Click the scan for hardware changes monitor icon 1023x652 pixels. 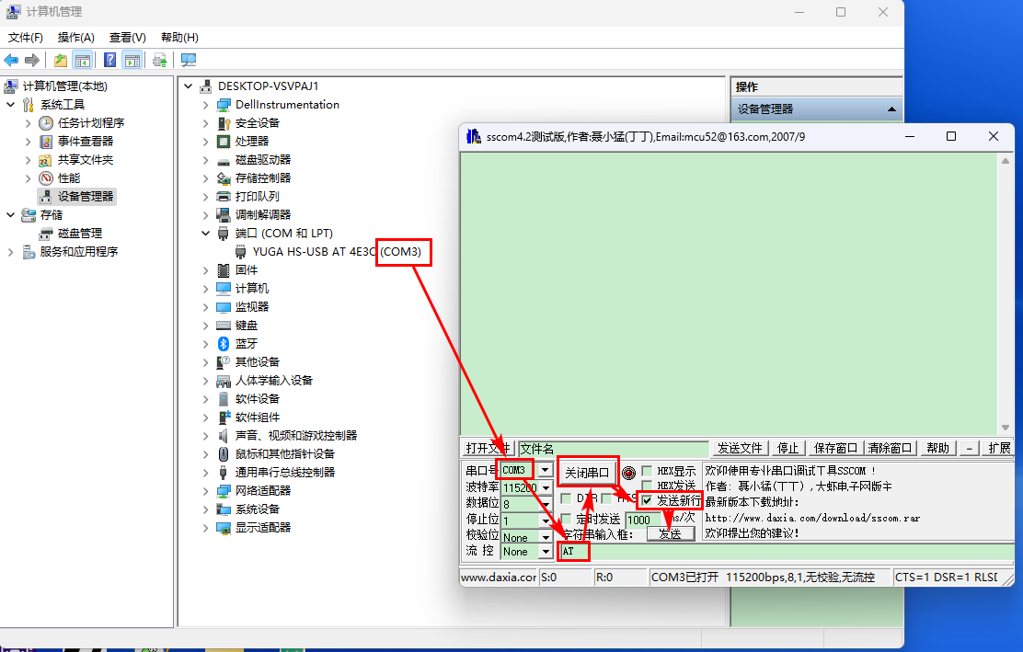(x=189, y=61)
